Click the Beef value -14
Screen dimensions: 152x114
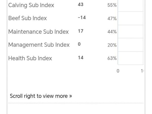point(82,18)
